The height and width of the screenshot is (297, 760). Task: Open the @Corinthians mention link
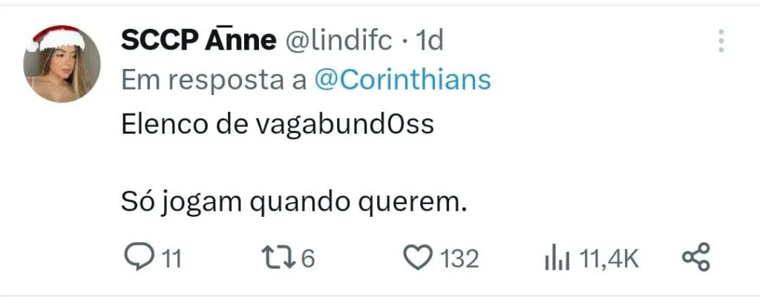coord(402,80)
